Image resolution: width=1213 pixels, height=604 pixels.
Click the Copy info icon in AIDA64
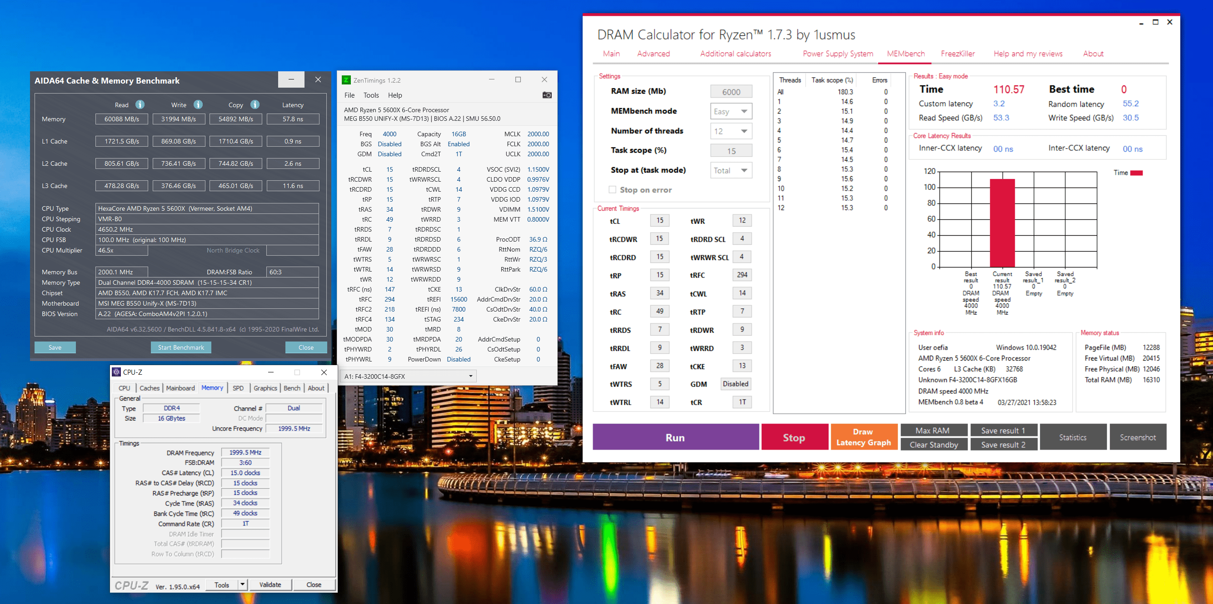255,104
